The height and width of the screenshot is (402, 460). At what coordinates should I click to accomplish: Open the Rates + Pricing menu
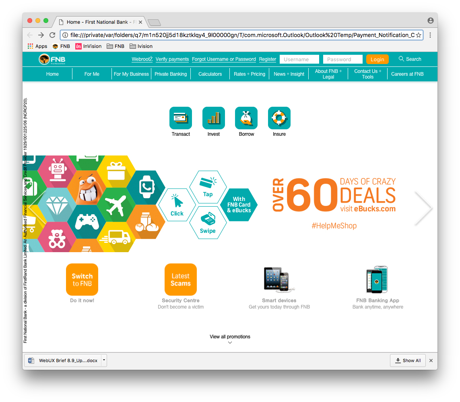250,74
